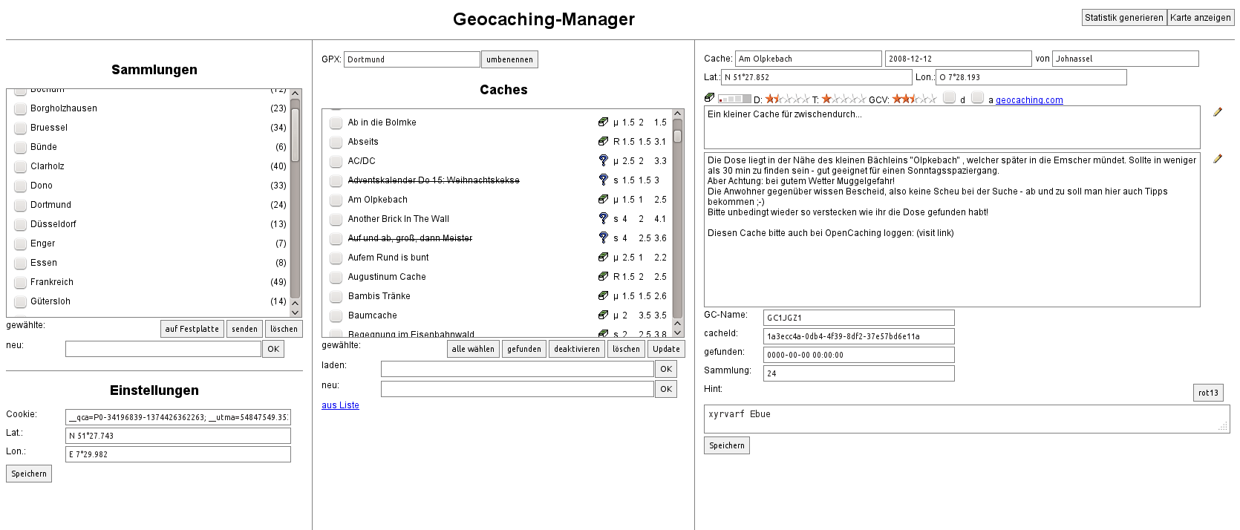Click the mystery icon for Adventskalender Do 15: Weihnachtskekse
The width and height of the screenshot is (1240, 530).
[x=603, y=180]
